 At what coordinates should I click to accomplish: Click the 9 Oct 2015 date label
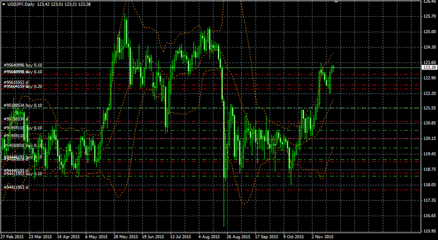[x=293, y=237]
